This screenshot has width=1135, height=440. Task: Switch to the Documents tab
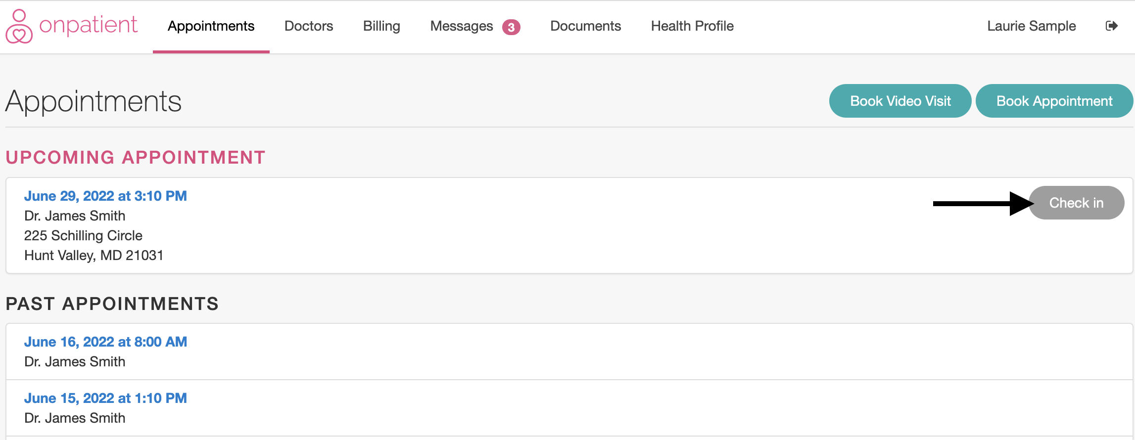coord(585,26)
